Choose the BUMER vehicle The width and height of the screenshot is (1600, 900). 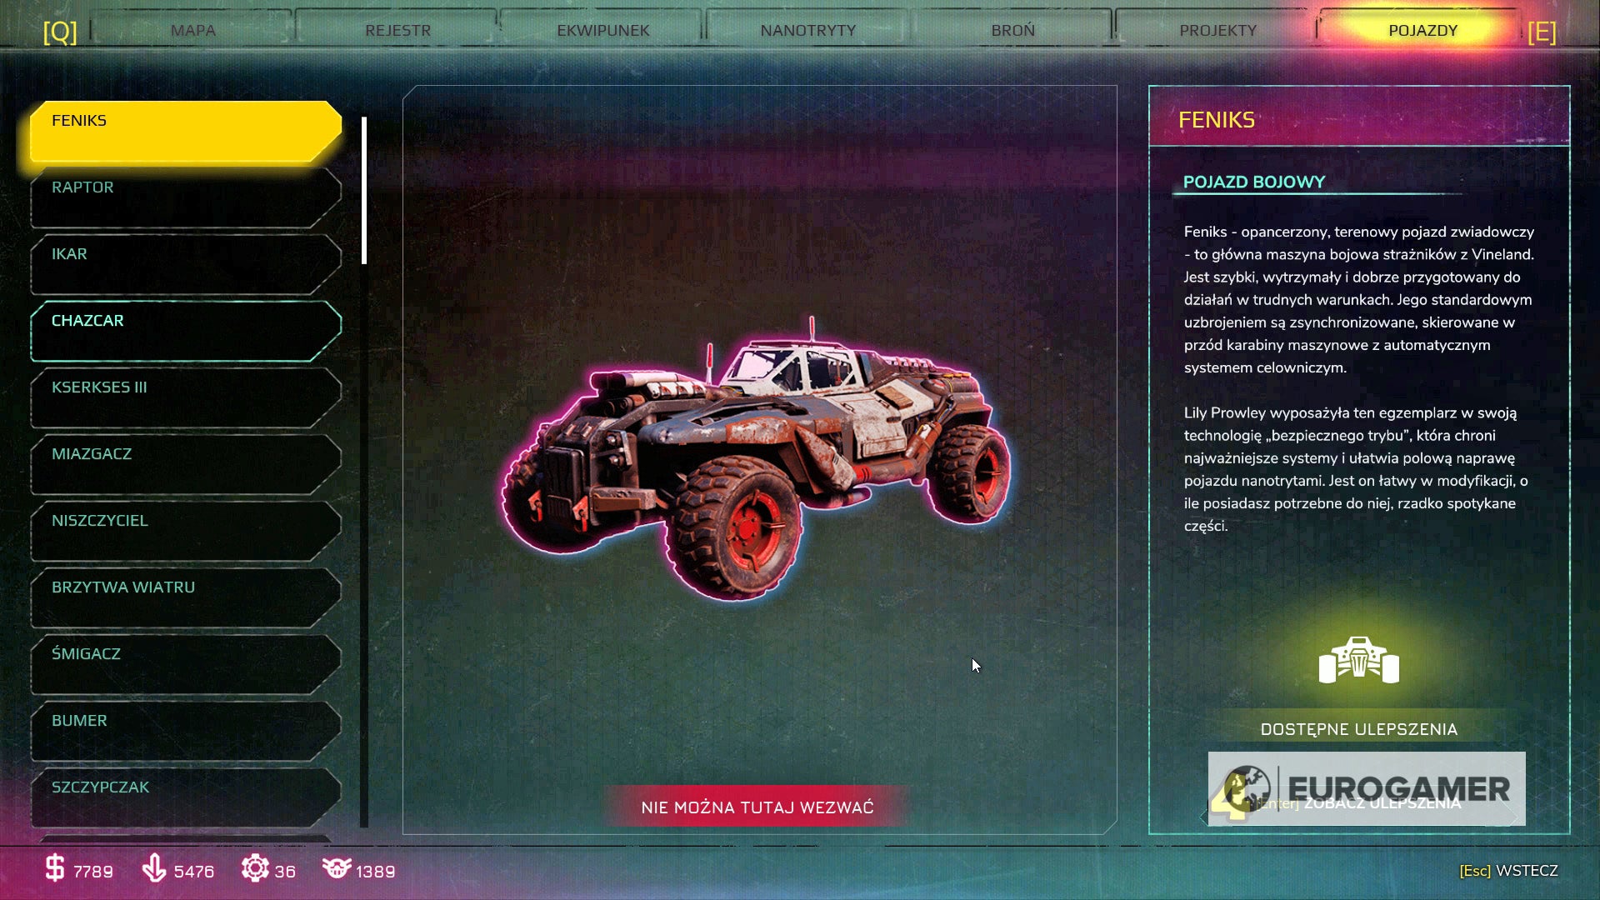pyautogui.click(x=186, y=731)
